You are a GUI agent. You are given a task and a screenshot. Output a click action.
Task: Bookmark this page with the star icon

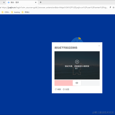113,7
